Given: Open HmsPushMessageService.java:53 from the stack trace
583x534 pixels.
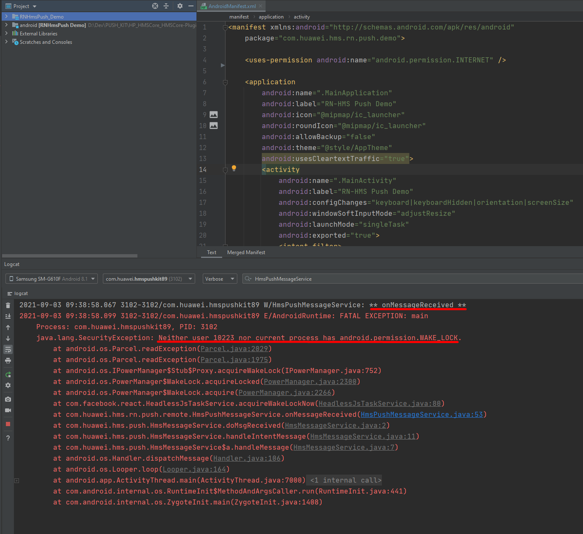Looking at the screenshot, I should tap(422, 414).
